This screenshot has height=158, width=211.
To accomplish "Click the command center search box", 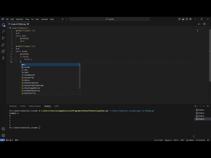I will [109, 19].
